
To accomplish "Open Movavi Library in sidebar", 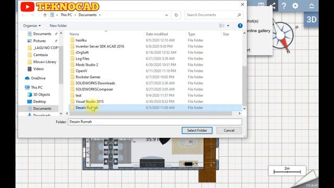I will [x=44, y=62].
